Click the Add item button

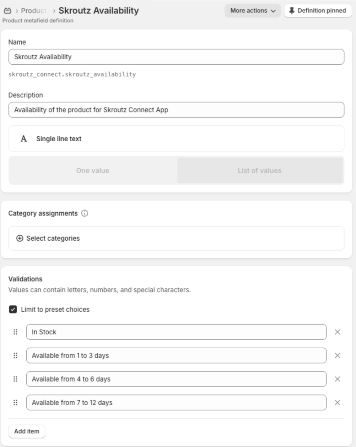27,431
